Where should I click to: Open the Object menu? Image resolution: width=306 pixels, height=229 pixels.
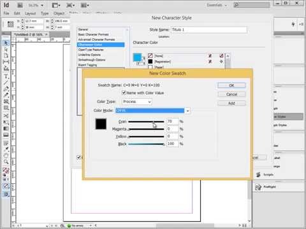(x=59, y=13)
